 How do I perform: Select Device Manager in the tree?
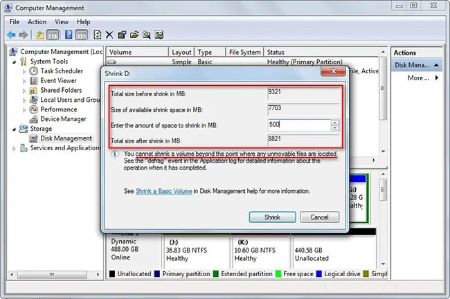click(x=63, y=119)
